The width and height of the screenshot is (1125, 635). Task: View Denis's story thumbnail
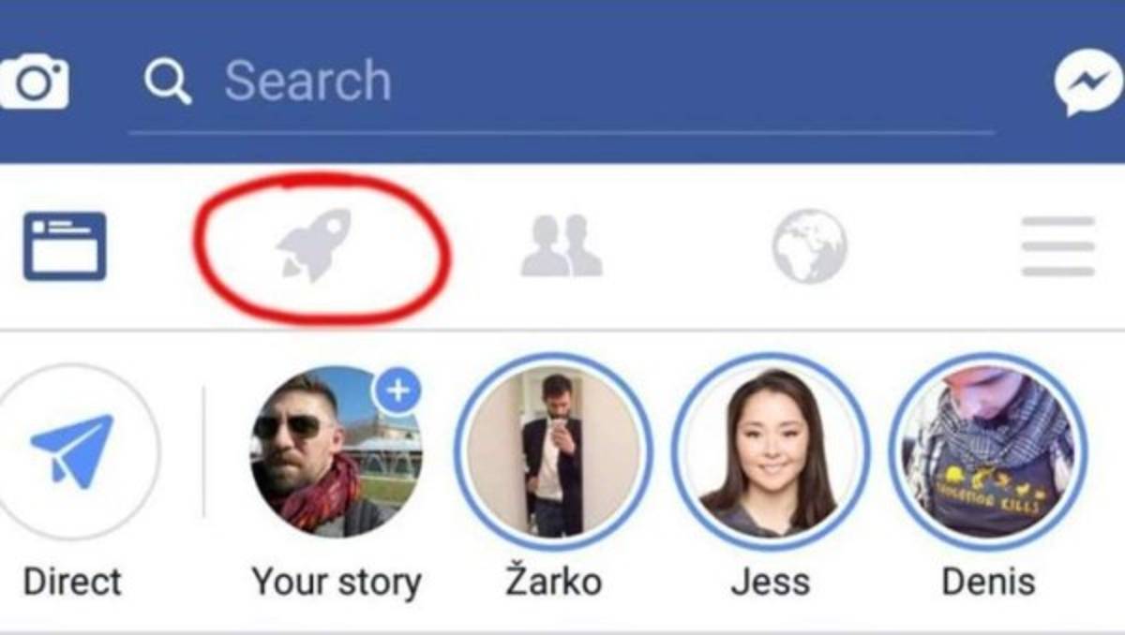[988, 451]
